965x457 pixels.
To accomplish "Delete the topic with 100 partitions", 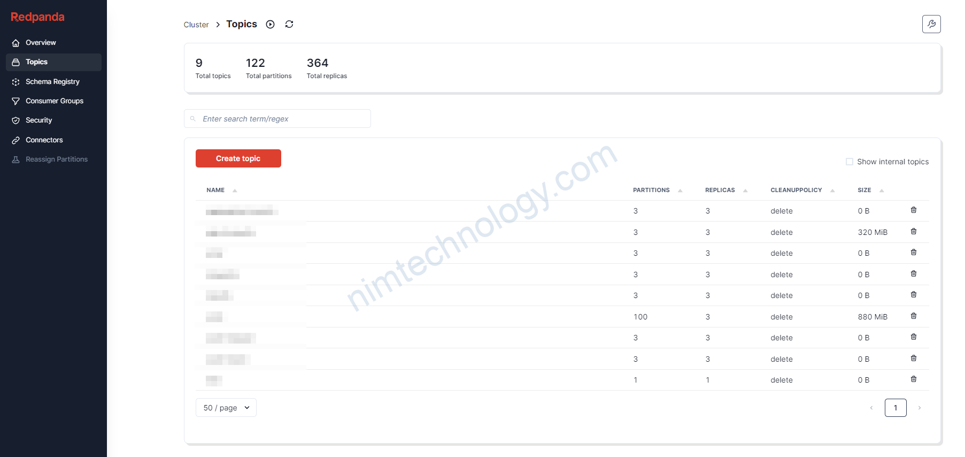I will (x=913, y=316).
